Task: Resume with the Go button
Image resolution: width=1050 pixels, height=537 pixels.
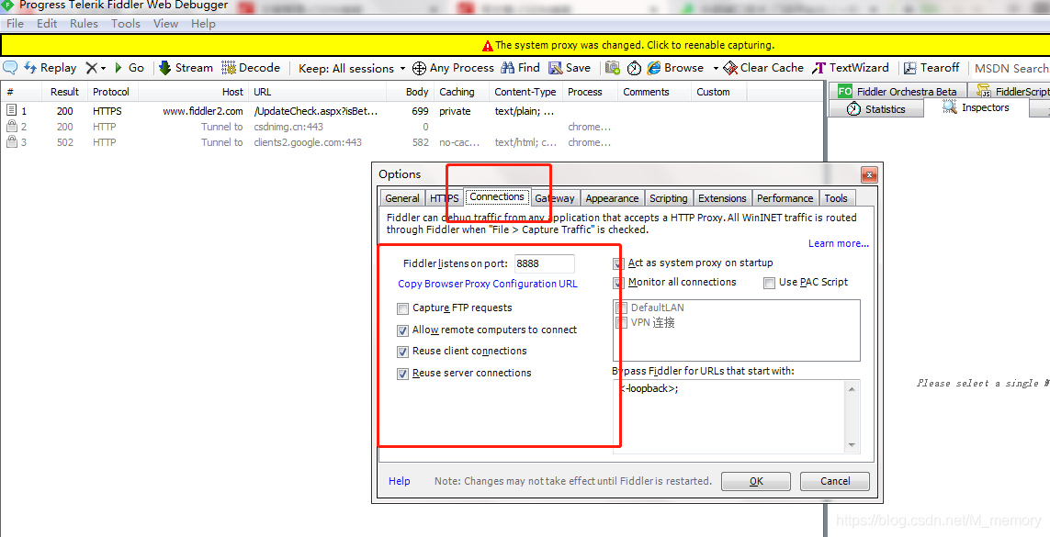Action: [130, 68]
